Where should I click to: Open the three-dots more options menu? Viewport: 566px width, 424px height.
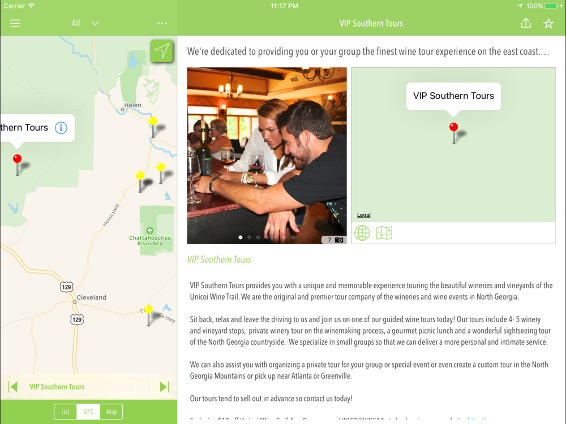[x=162, y=23]
